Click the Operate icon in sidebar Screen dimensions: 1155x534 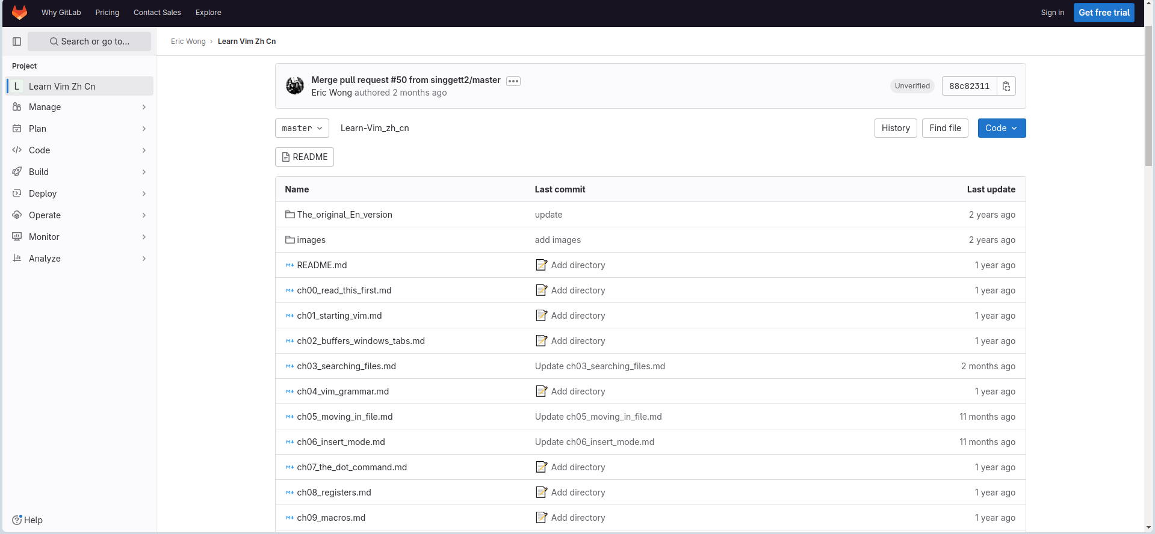(17, 215)
